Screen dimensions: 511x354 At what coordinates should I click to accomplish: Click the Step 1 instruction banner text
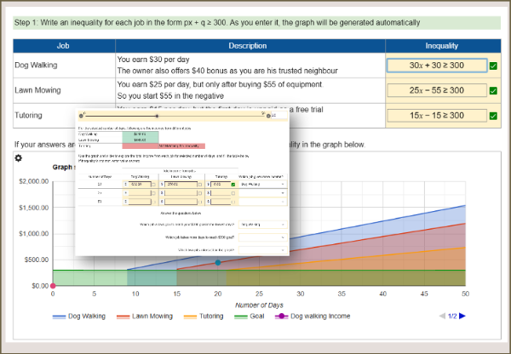coord(217,23)
